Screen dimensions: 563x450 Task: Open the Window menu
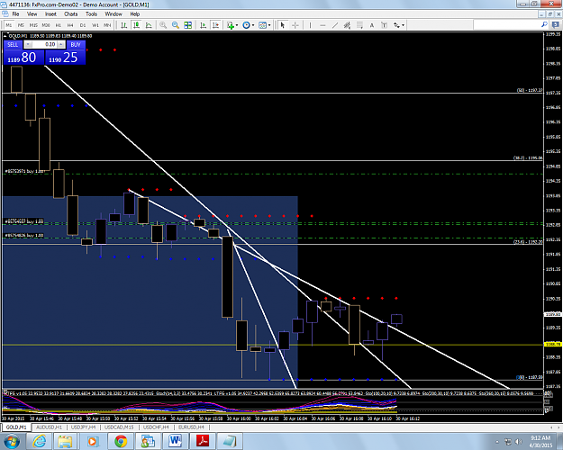pos(114,14)
